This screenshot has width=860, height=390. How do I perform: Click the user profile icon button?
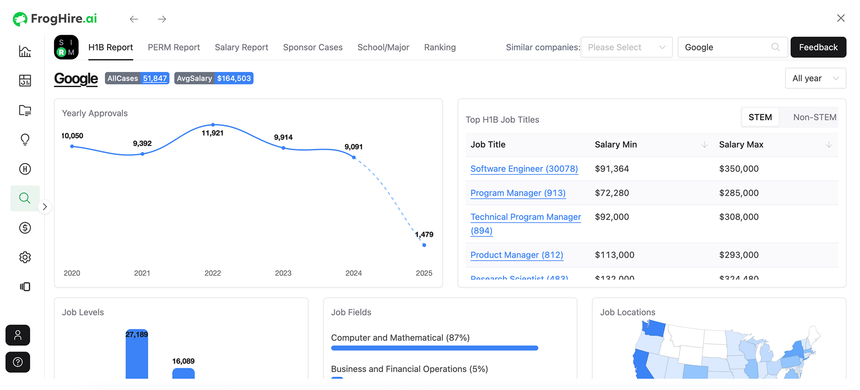(x=18, y=335)
